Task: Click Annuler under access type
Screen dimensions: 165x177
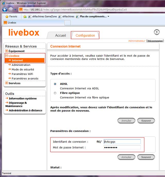Action: (x=126, y=121)
